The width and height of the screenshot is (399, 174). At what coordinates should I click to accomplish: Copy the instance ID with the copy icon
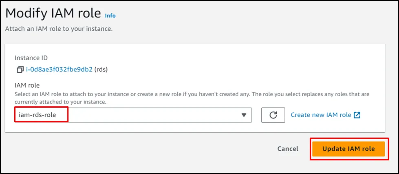[20, 70]
